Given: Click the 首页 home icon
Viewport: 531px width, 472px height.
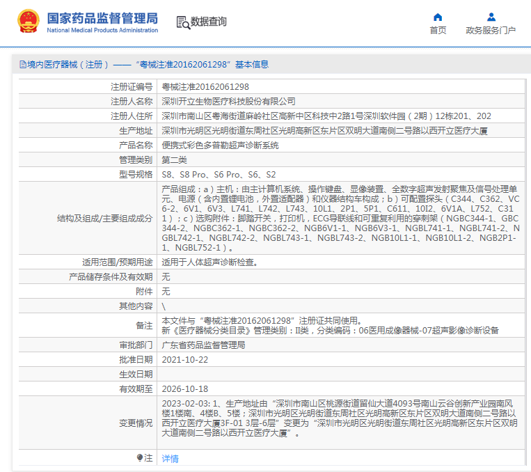Looking at the screenshot, I should coord(438,17).
